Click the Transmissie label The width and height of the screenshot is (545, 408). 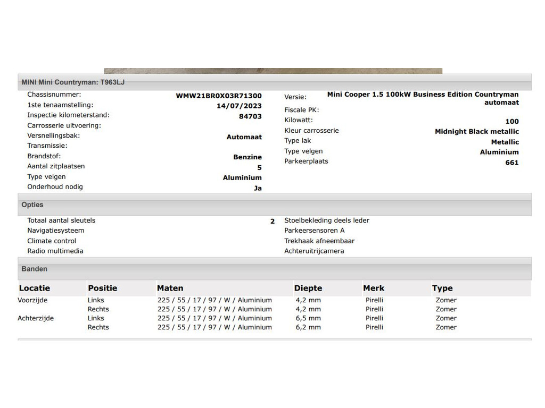pyautogui.click(x=47, y=146)
